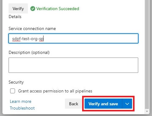Click the Verify button
The width and height of the screenshot is (152, 116).
pyautogui.click(x=18, y=9)
